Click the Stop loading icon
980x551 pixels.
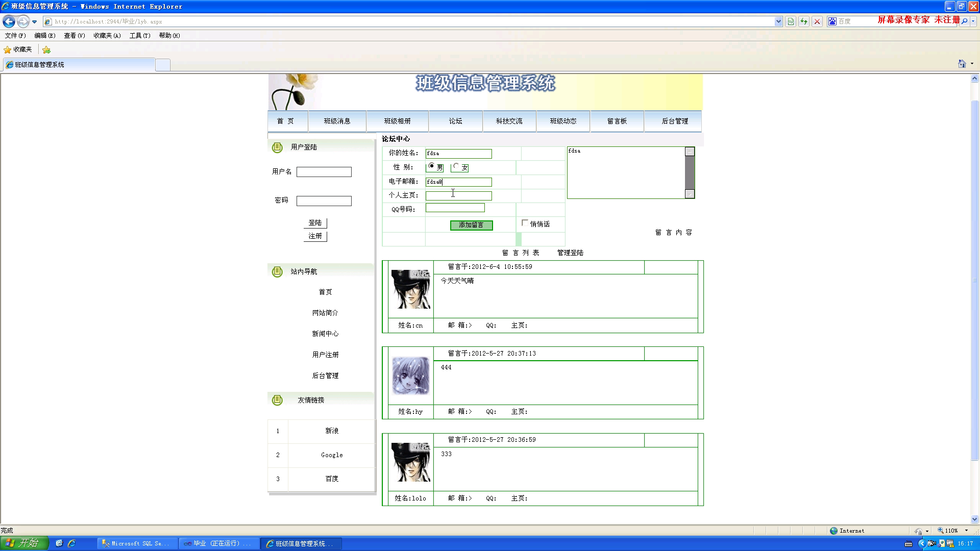coord(817,21)
